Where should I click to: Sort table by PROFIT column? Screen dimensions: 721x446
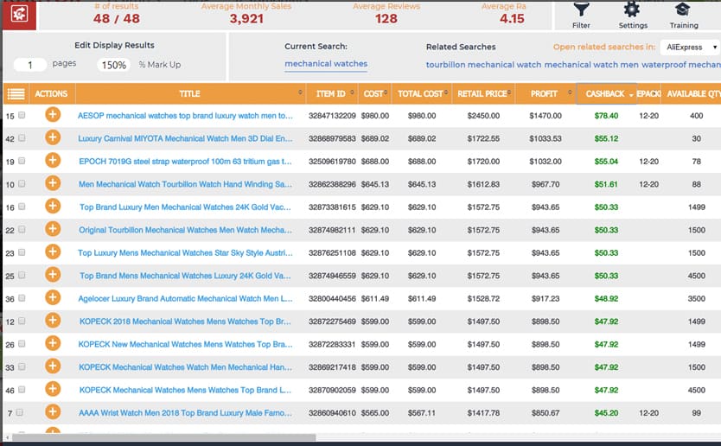click(546, 94)
